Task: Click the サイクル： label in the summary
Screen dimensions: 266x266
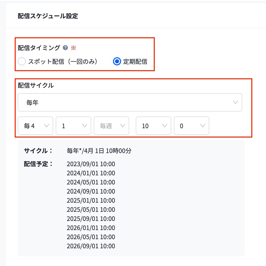Action: click(x=38, y=151)
